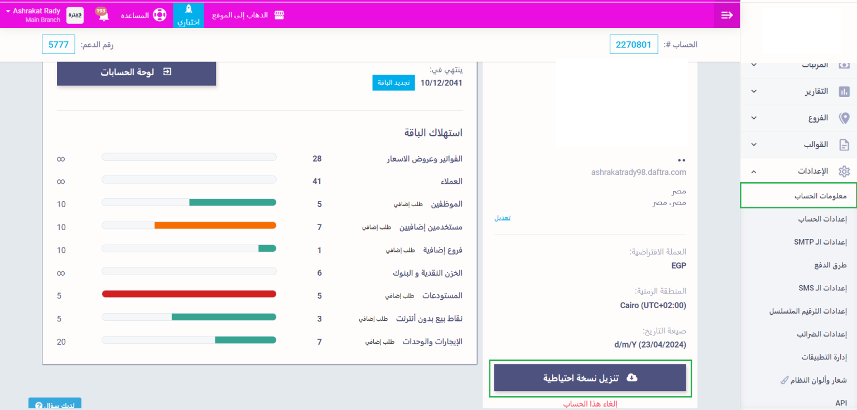Click the القوالب document icon

point(844,145)
